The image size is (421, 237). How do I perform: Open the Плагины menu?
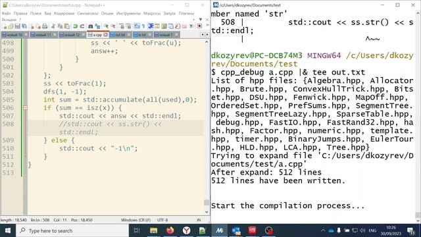pos(186,13)
